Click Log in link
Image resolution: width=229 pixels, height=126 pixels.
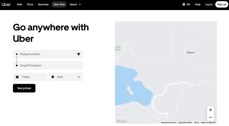click(x=209, y=4)
